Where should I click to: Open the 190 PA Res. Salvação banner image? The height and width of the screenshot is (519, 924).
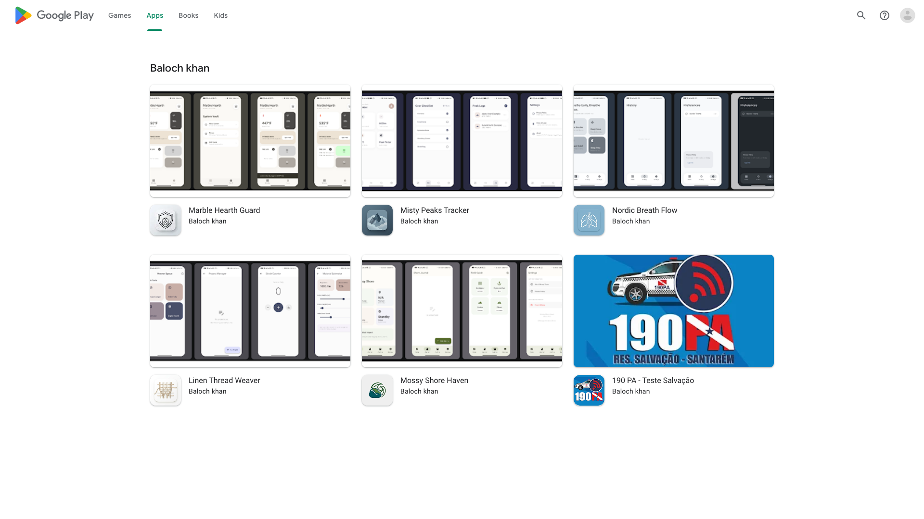click(x=674, y=311)
